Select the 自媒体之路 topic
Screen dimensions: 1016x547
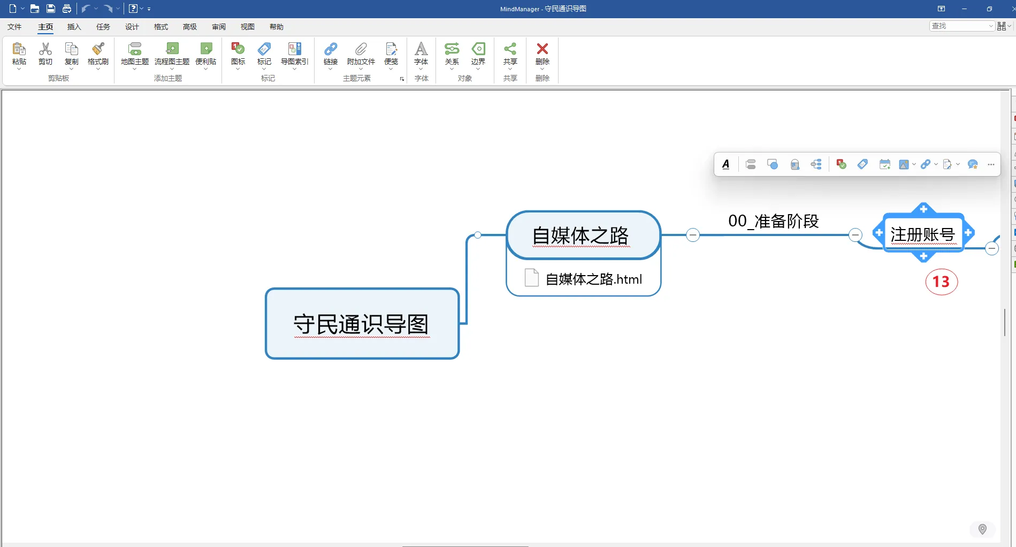pos(584,235)
